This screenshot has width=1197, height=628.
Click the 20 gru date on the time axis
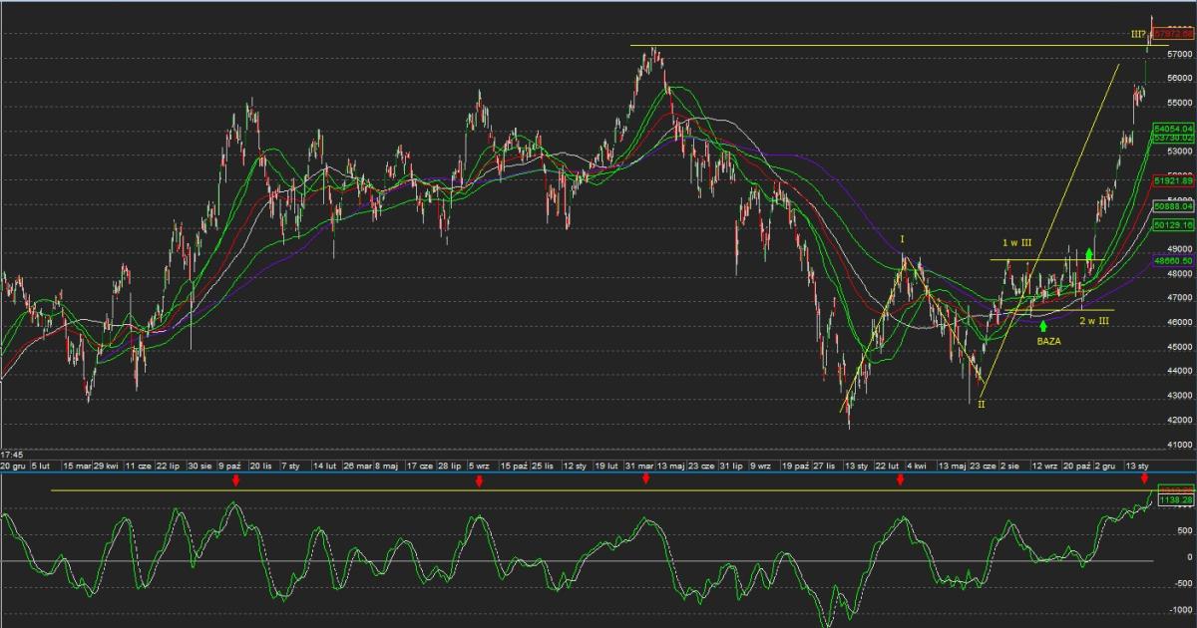tap(12, 466)
